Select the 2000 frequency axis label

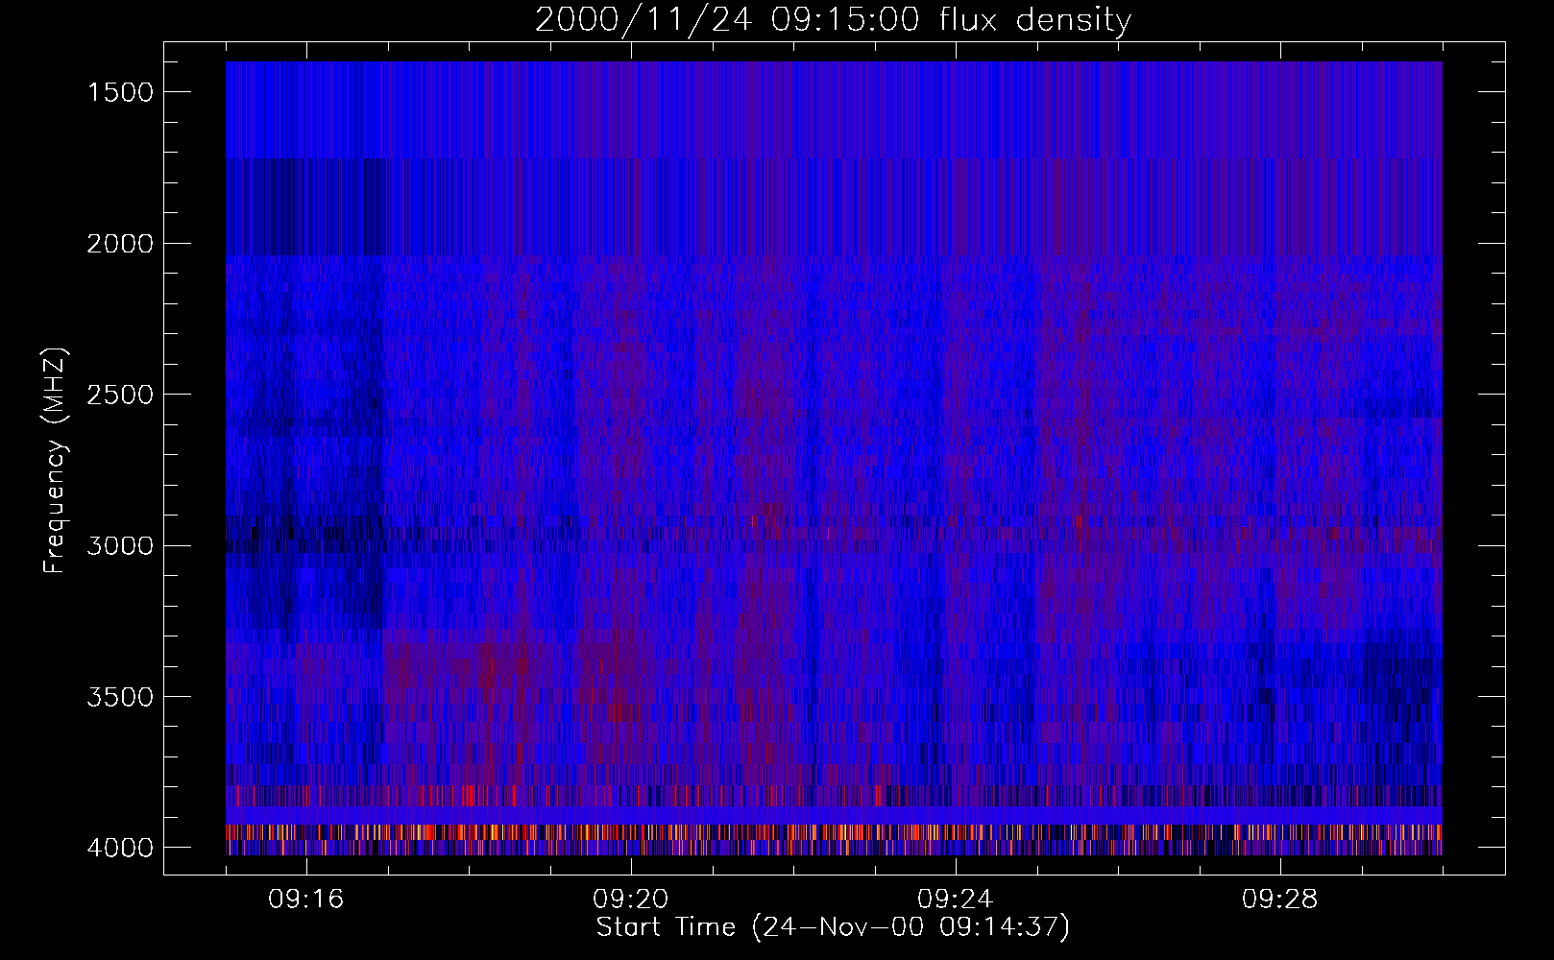pos(120,244)
